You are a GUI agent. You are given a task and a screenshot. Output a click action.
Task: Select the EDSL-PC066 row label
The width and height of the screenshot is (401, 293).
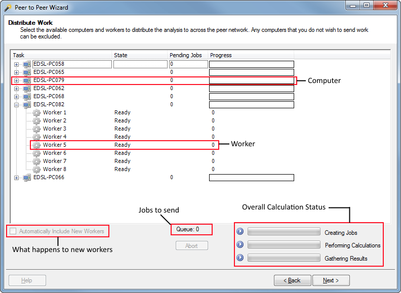pos(49,178)
